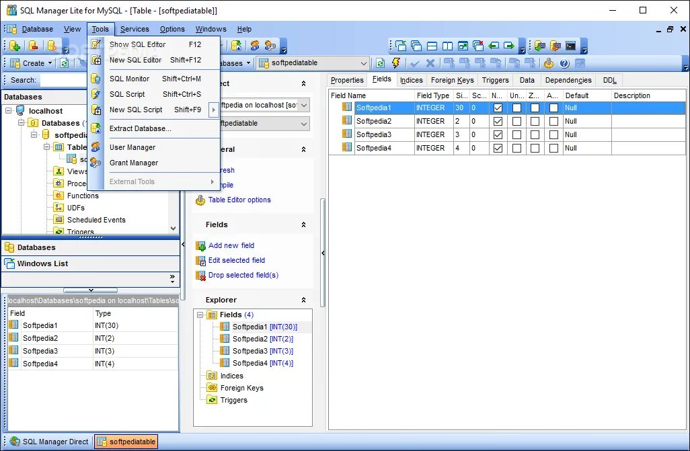Screen dimensions: 690x451
Task: Toggle Not Null checkbox for Softpedia3
Action: (498, 134)
